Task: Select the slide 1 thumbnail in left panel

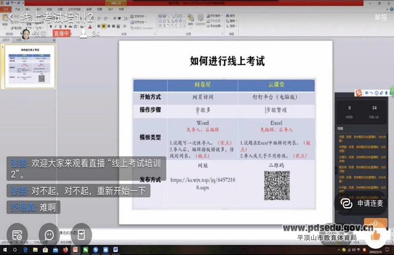Action: click(x=30, y=66)
